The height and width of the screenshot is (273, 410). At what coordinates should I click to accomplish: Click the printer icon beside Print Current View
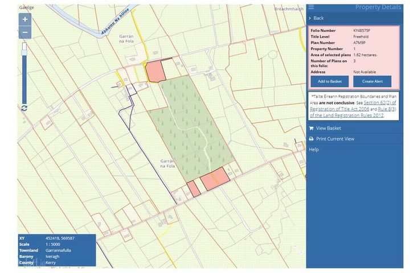(x=311, y=139)
